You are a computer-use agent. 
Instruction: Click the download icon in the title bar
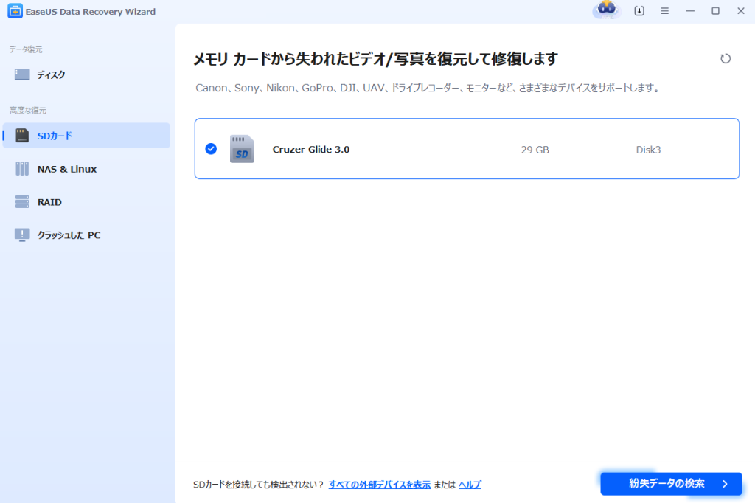click(x=639, y=11)
